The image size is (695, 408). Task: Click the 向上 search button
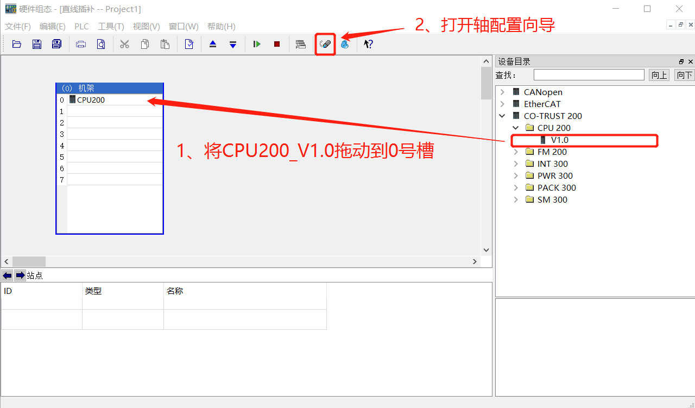point(659,75)
